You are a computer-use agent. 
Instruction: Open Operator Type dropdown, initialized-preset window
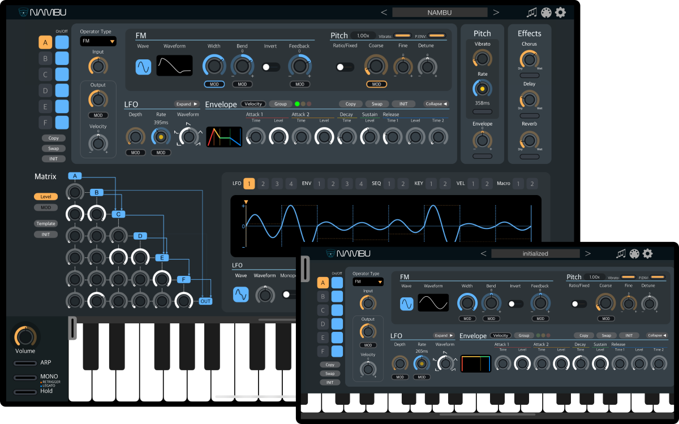368,282
